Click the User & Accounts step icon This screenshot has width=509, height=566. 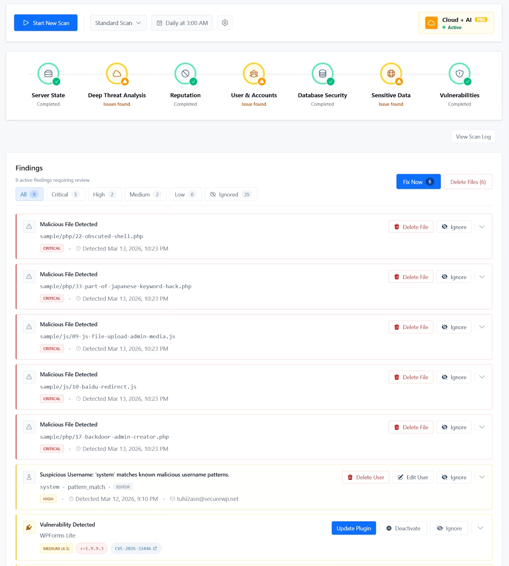click(x=254, y=74)
